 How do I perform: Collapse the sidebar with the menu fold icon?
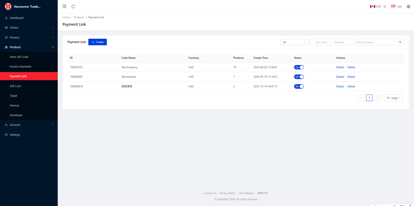click(x=65, y=6)
